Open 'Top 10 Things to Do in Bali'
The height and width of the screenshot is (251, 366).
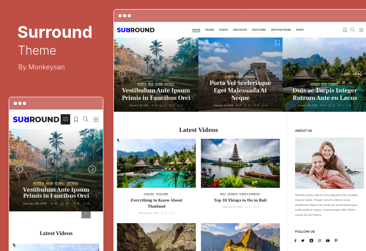pos(240,200)
